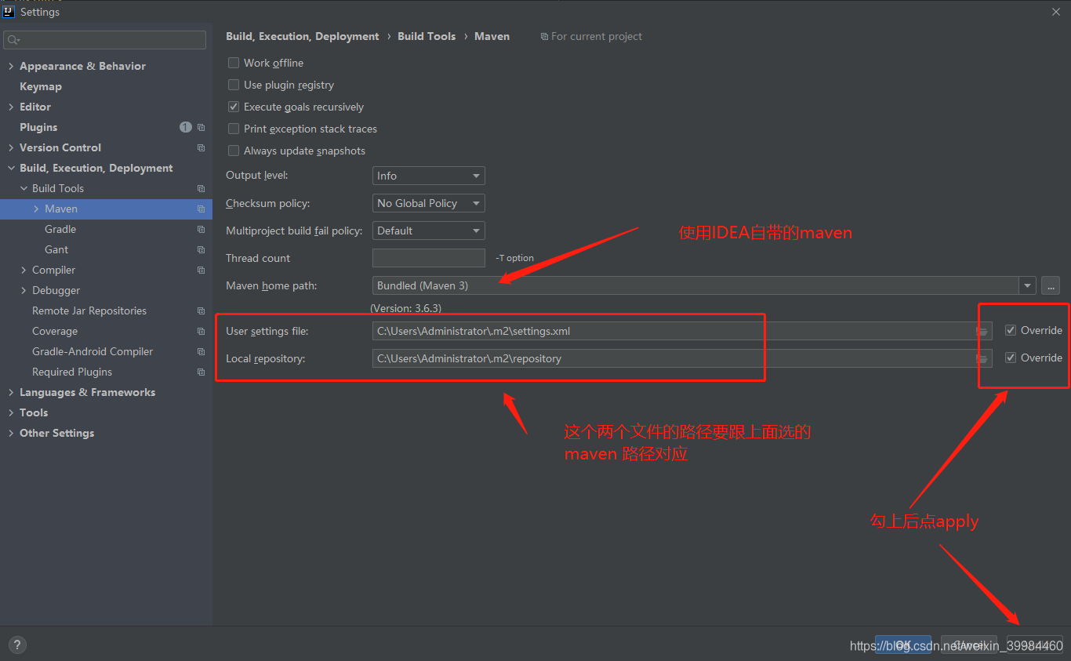Viewport: 1071px width, 661px height.
Task: Enable Always update snapshots checkbox
Action: click(x=234, y=151)
